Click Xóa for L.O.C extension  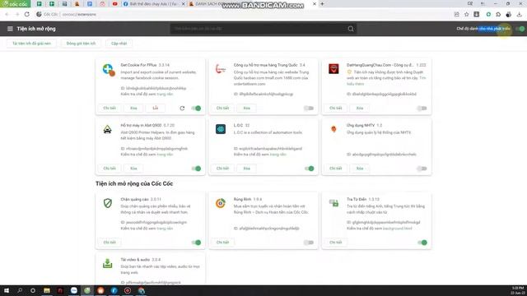coord(247,168)
